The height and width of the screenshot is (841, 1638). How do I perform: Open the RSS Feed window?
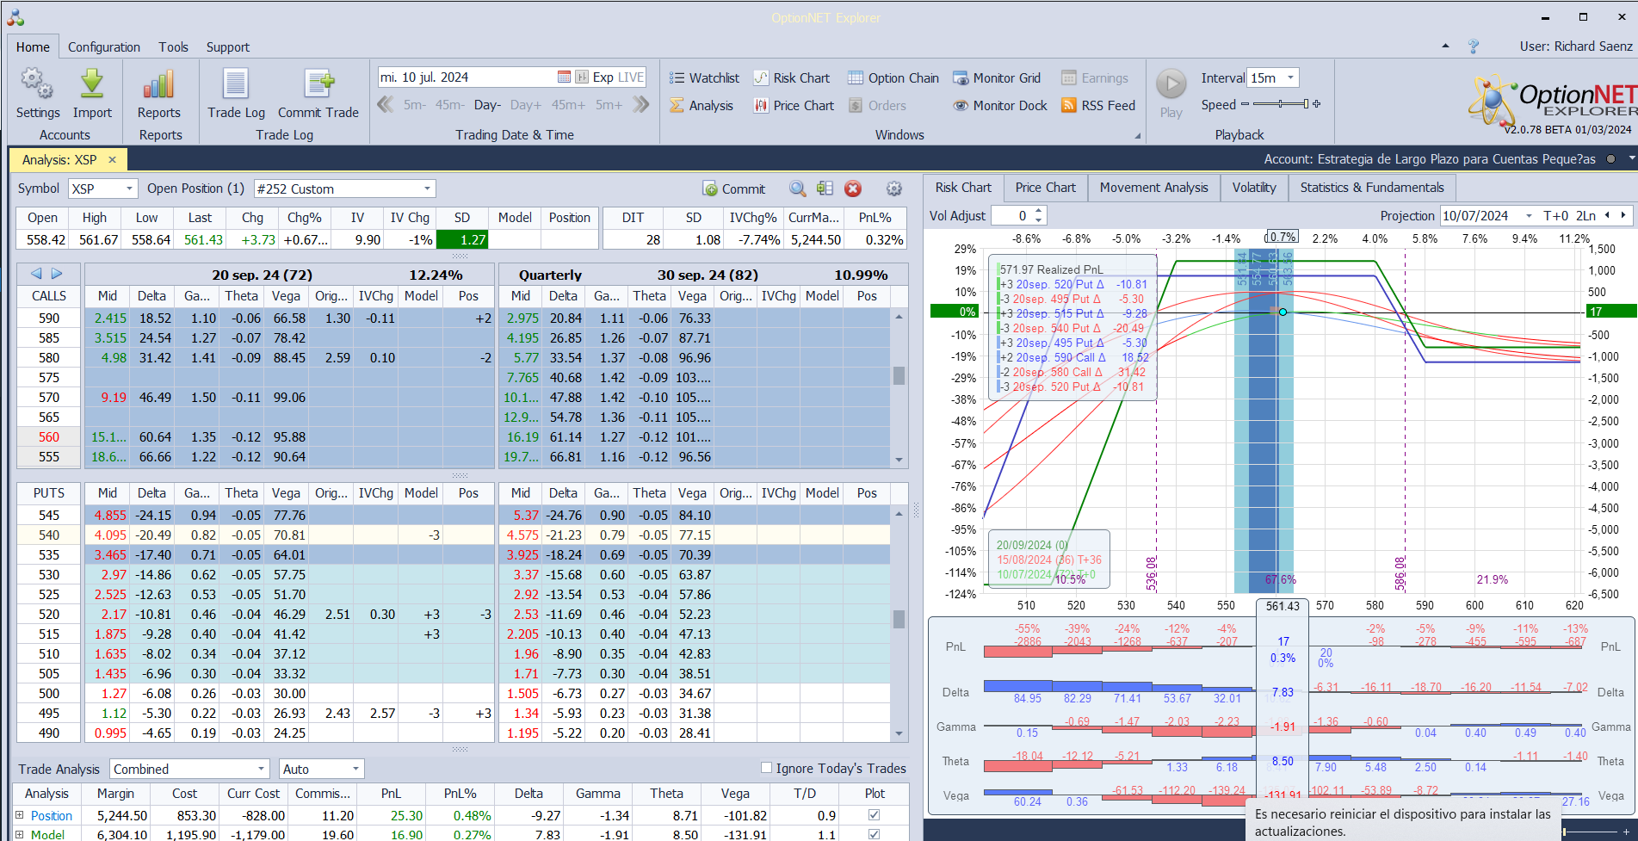coord(1098,106)
